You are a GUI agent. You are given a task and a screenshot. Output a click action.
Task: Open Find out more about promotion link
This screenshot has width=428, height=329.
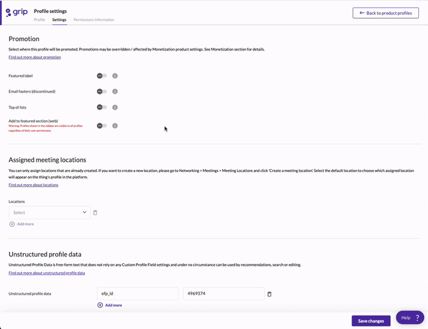click(34, 57)
